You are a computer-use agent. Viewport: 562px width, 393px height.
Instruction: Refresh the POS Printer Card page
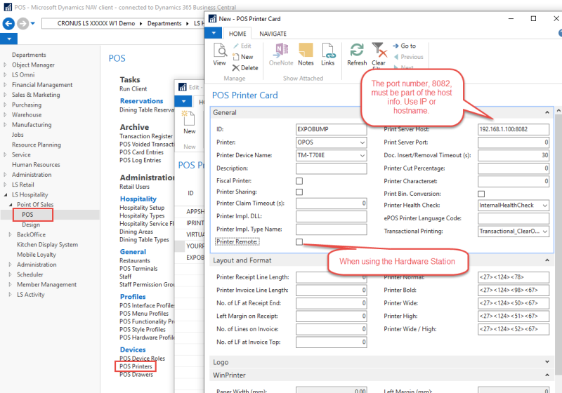click(x=357, y=55)
